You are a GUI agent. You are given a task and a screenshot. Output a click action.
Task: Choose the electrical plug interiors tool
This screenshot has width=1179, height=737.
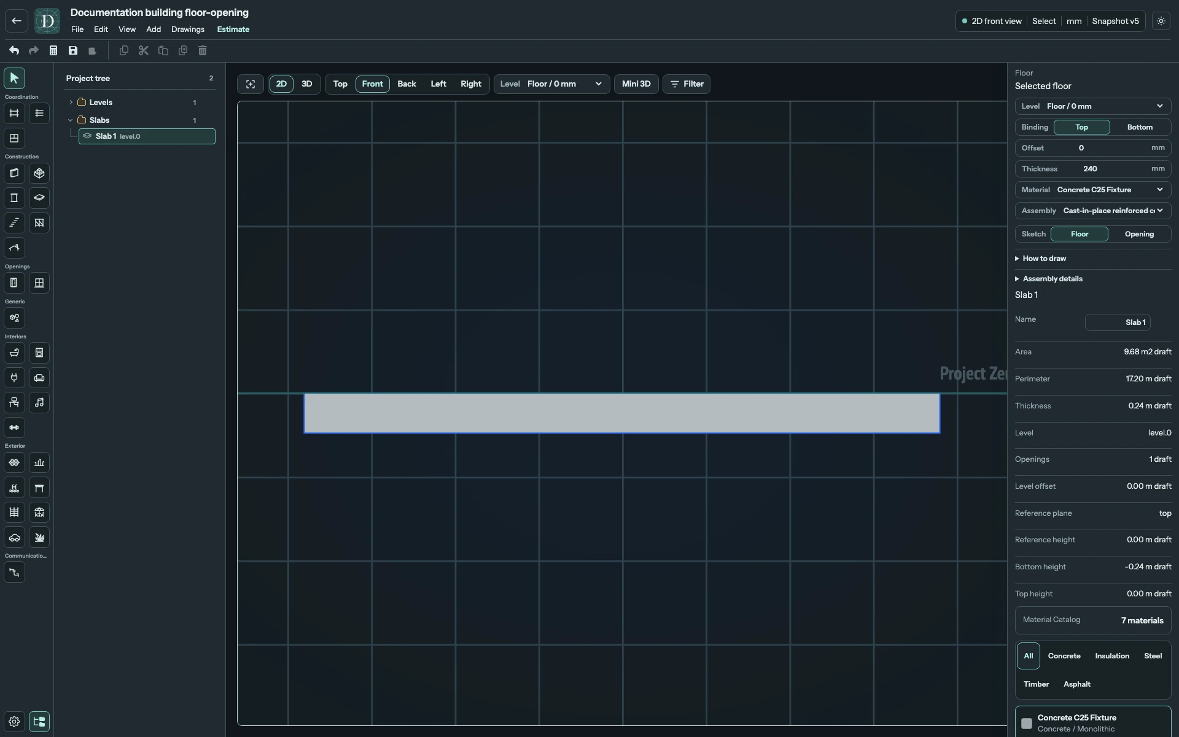coord(14,378)
